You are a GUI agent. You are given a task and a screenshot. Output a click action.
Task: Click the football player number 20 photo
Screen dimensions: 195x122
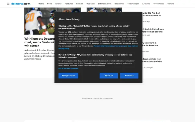[39, 21]
